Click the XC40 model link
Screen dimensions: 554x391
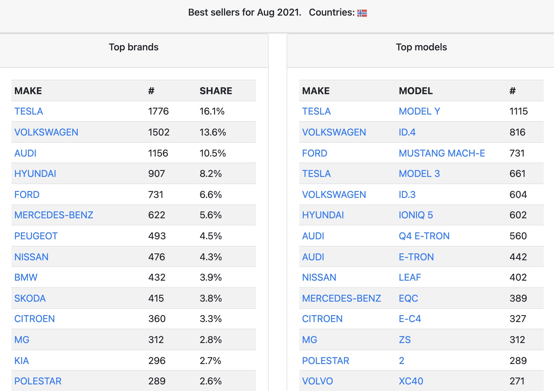411,381
